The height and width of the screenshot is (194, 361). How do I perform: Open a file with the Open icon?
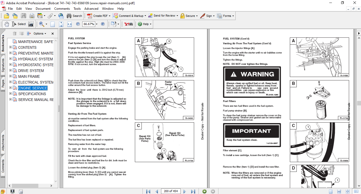click(6, 16)
